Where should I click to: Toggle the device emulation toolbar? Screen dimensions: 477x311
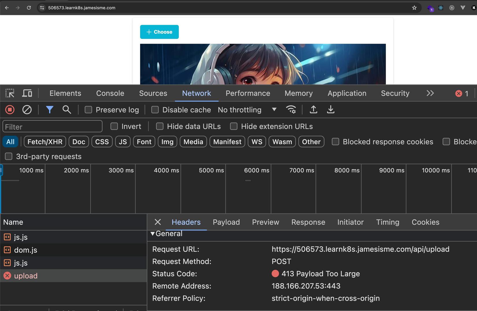(x=27, y=93)
